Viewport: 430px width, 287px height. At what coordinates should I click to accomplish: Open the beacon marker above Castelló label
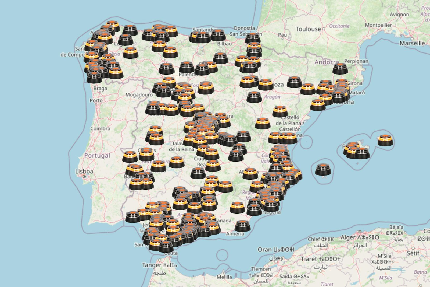[280, 111]
